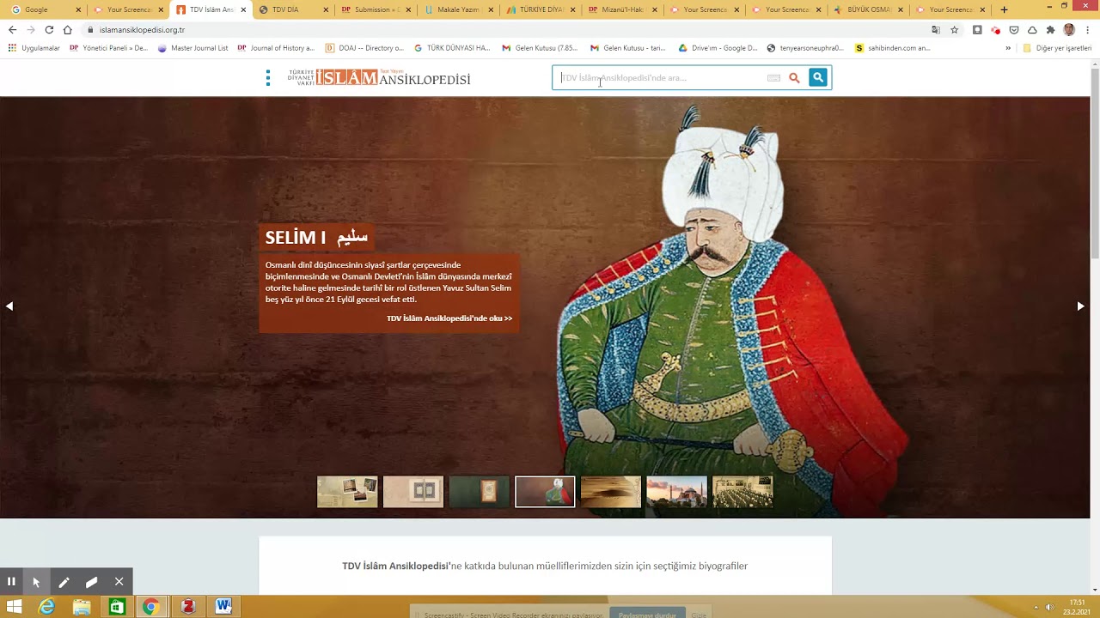Click the browser Home icon
Viewport: 1100px width, 618px height.
click(68, 30)
